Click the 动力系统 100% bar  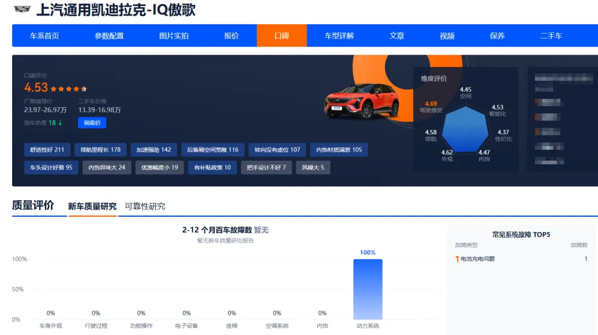tap(368, 289)
